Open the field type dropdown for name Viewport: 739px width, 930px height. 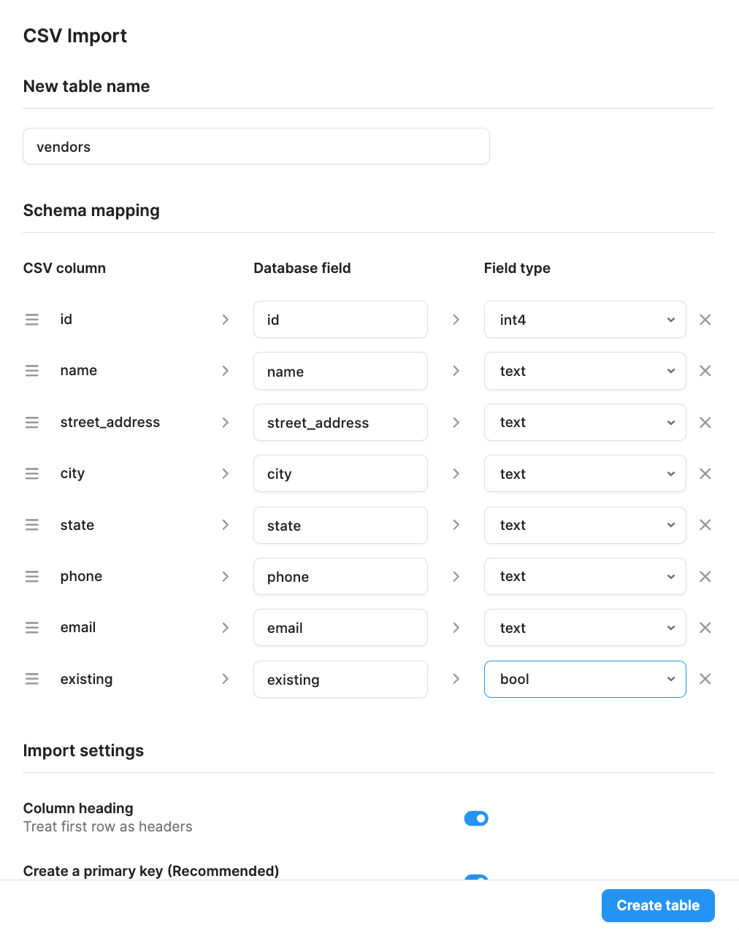point(585,371)
